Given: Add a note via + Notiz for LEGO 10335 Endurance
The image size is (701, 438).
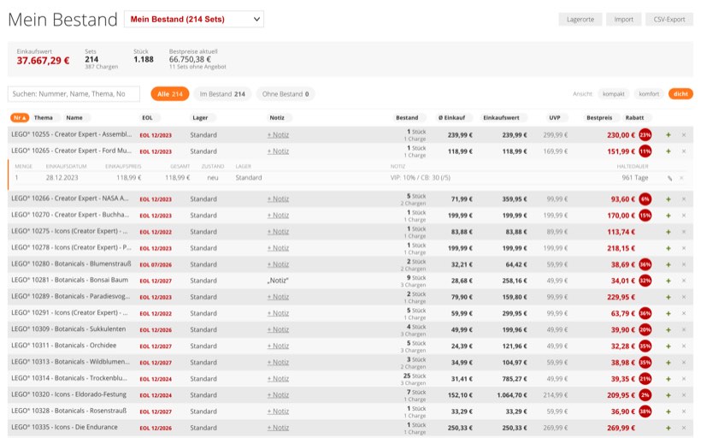Looking at the screenshot, I should point(278,428).
